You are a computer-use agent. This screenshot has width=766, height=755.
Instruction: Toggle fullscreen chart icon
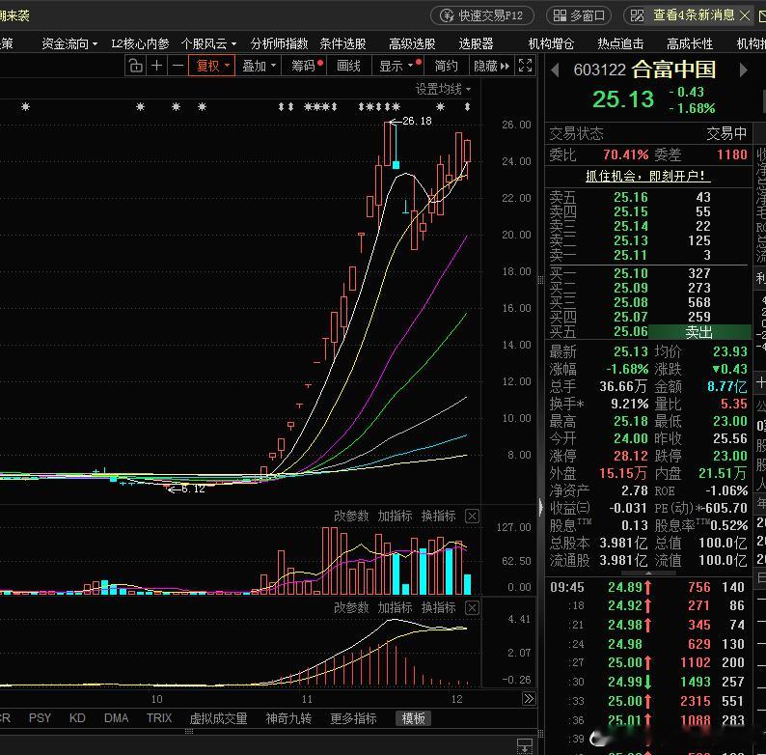pyautogui.click(x=525, y=66)
